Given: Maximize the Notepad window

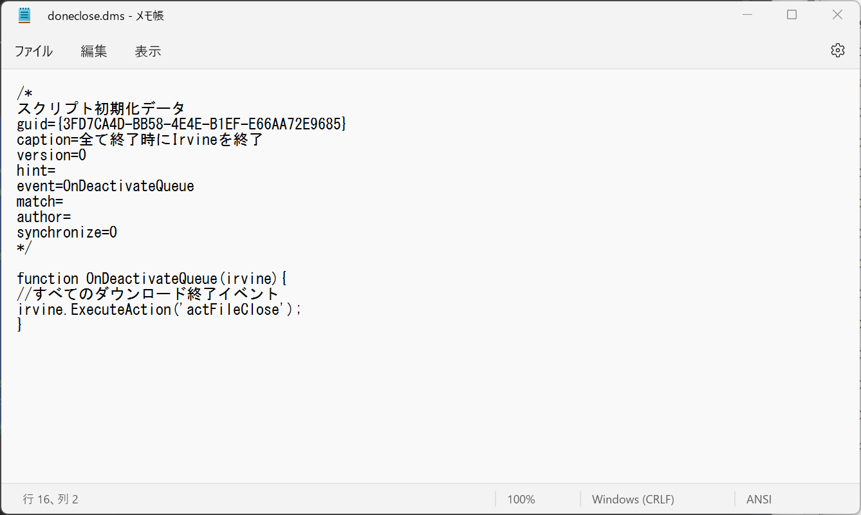Looking at the screenshot, I should [x=792, y=15].
